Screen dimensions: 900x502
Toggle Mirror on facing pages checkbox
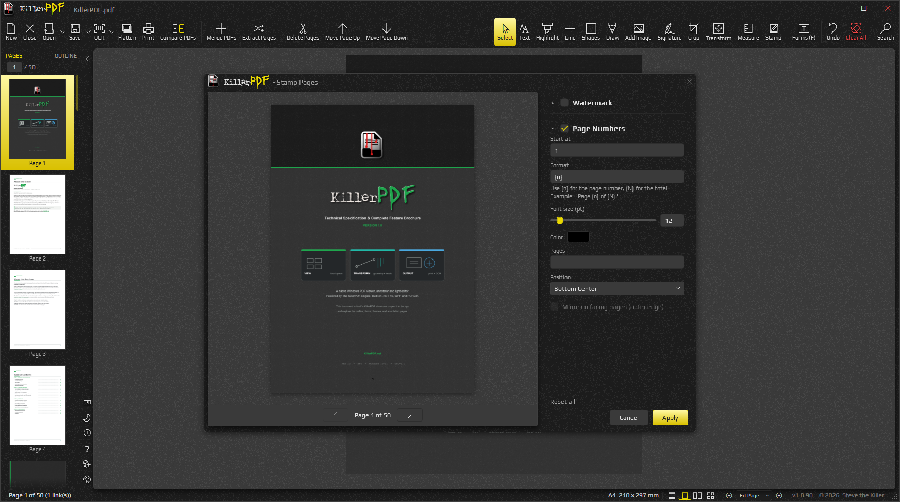pos(554,306)
